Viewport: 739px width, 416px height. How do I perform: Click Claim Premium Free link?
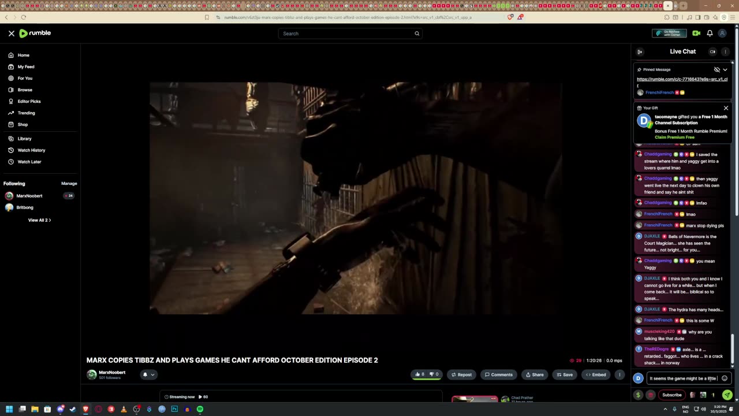pos(674,138)
